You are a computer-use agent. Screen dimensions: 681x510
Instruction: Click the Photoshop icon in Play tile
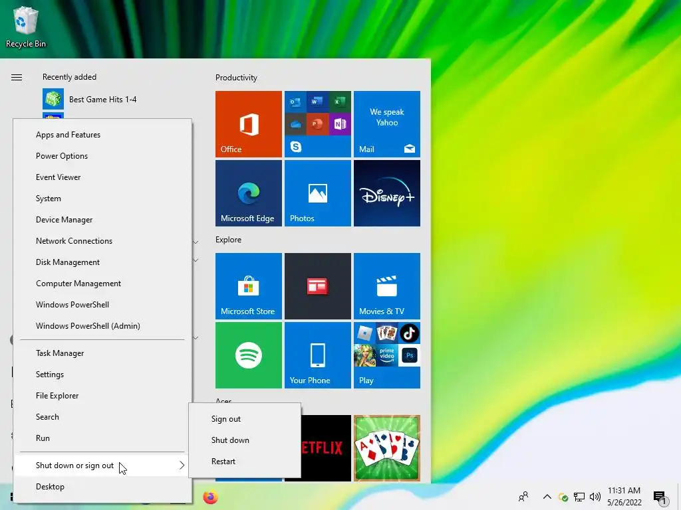click(x=409, y=355)
